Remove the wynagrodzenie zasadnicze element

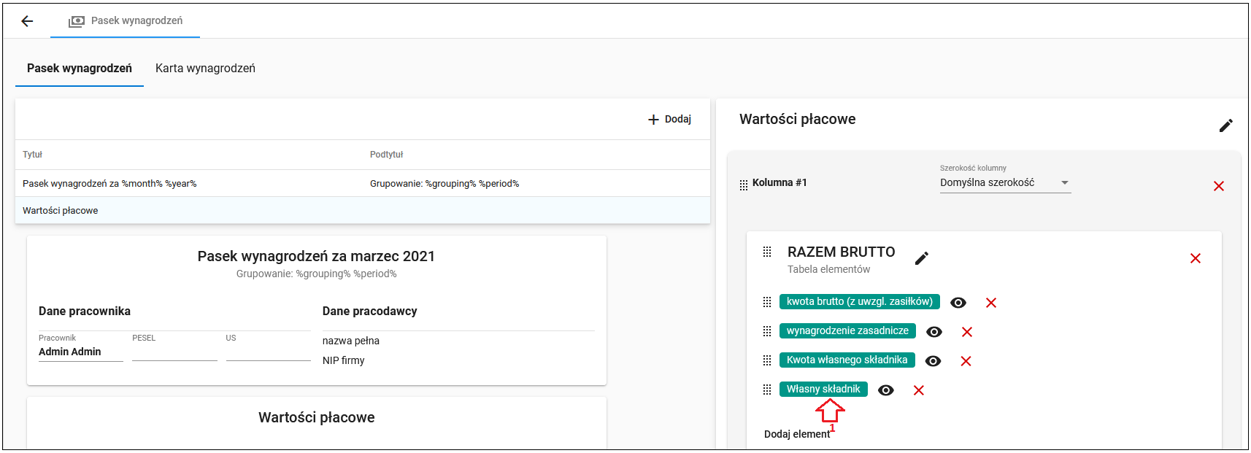(967, 332)
